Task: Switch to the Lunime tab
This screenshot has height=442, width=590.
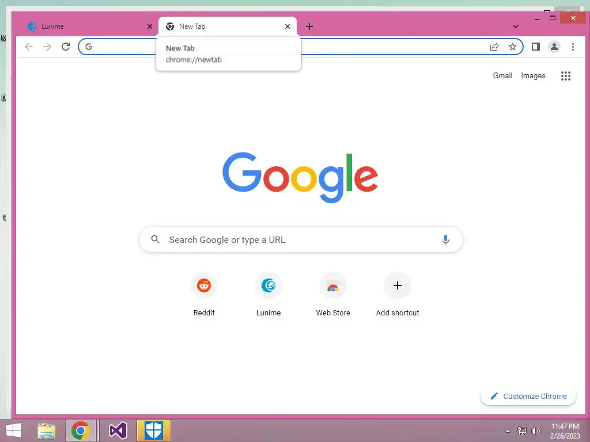Action: tap(88, 26)
